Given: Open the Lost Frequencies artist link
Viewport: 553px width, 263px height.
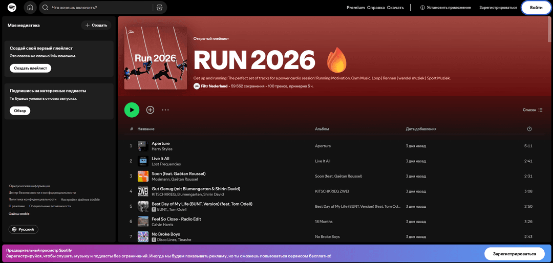Looking at the screenshot, I should coord(166,164).
